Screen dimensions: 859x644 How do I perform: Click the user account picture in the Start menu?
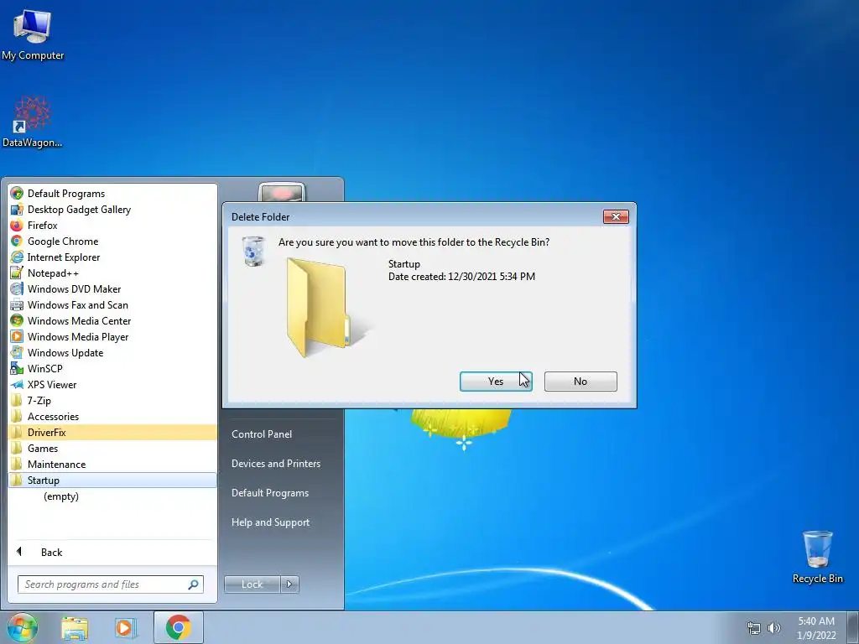282,193
